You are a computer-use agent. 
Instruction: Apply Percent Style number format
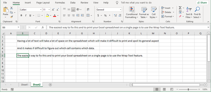point(105,16)
